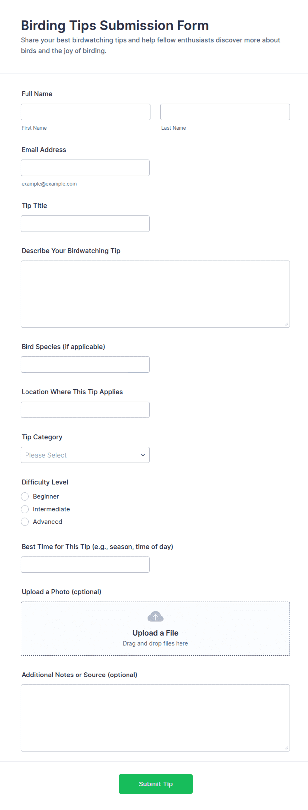Click resize handle of the tip description textarea

tap(286, 324)
